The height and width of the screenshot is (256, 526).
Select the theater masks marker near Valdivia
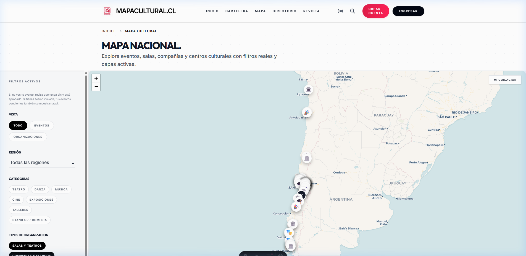click(289, 233)
